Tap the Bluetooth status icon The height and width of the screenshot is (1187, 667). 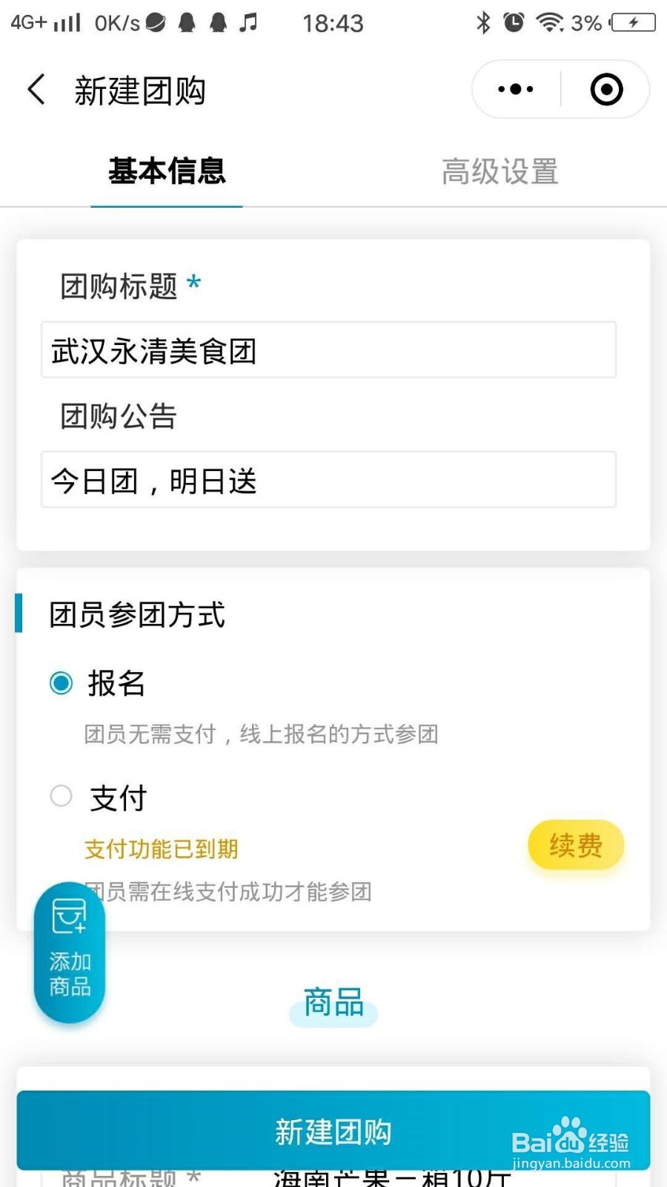483,23
